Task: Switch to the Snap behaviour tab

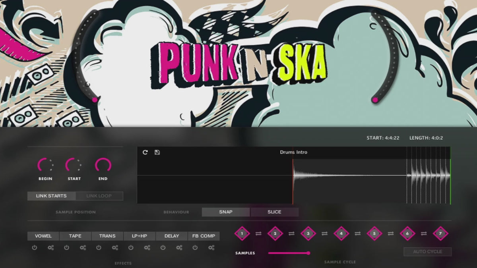Action: click(225, 212)
